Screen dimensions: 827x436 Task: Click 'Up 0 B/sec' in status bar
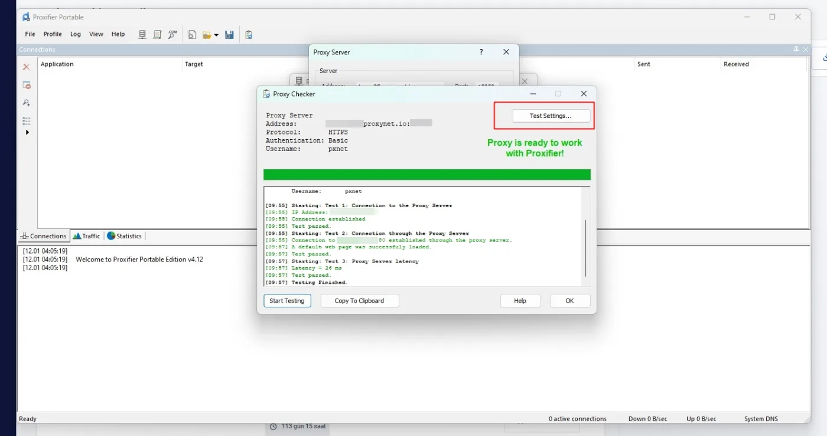pyautogui.click(x=701, y=419)
